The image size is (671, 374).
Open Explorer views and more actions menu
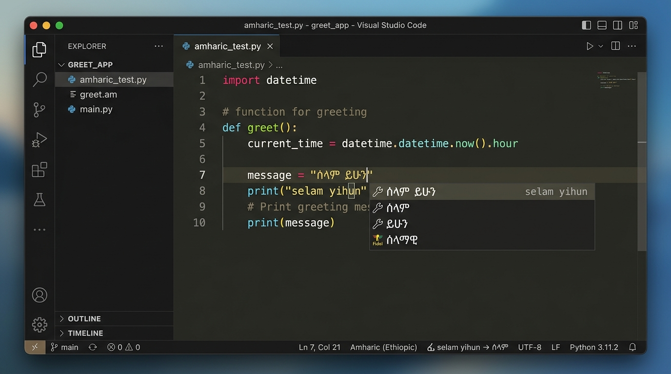(159, 46)
